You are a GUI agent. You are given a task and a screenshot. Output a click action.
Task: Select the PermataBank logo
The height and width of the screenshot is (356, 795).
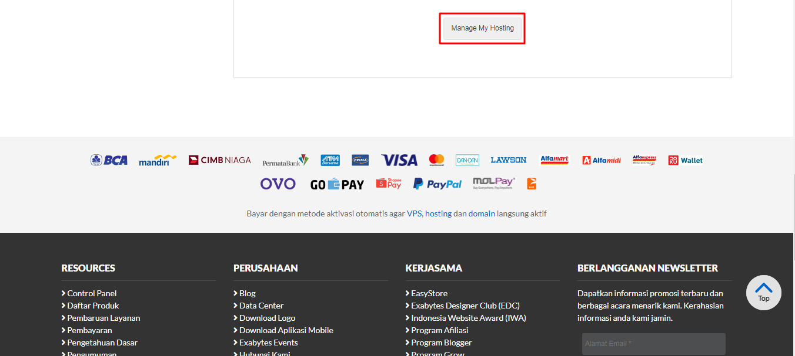pos(286,160)
